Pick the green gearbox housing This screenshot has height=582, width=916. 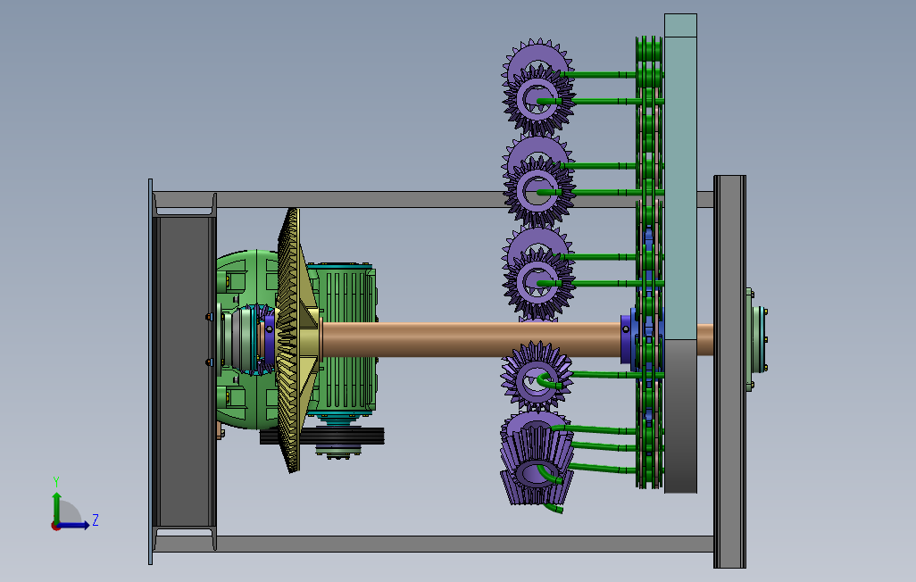click(246, 340)
